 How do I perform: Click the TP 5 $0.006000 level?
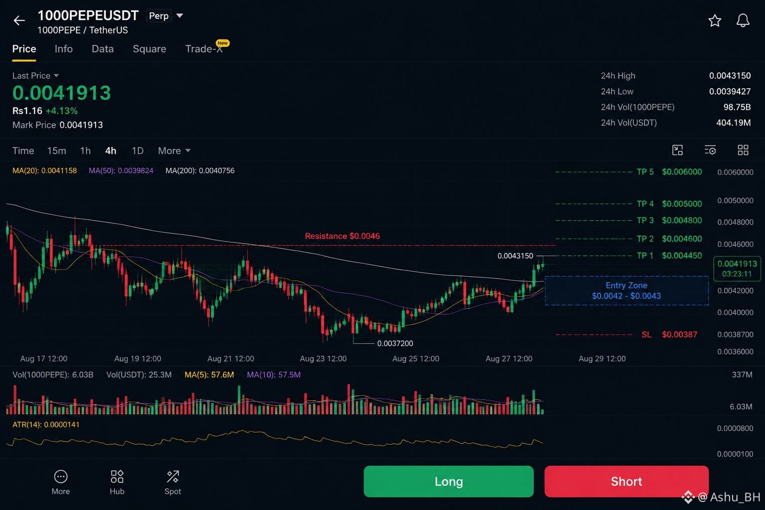point(669,172)
